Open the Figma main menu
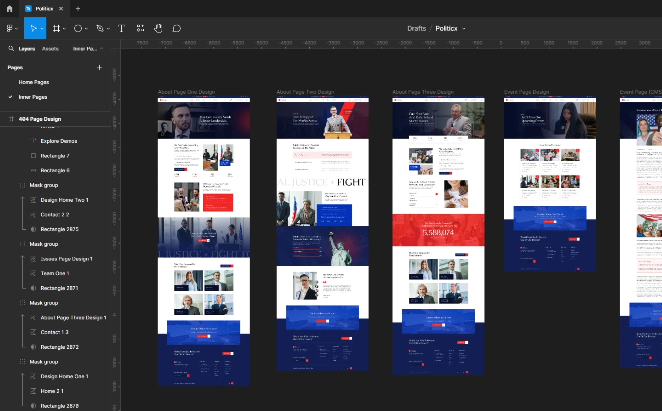The height and width of the screenshot is (411, 662). coord(9,28)
